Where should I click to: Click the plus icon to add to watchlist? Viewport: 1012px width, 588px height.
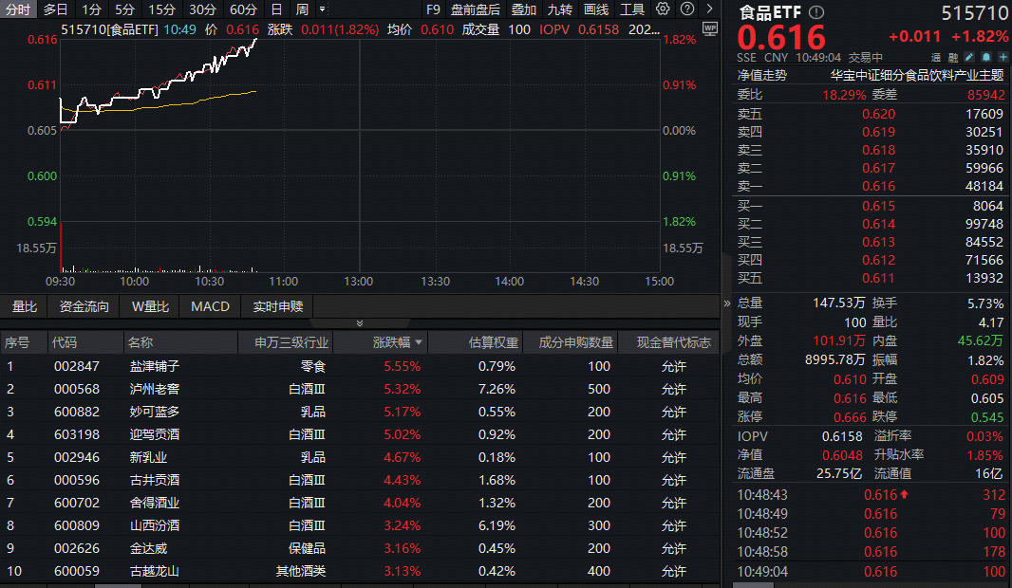click(1003, 57)
